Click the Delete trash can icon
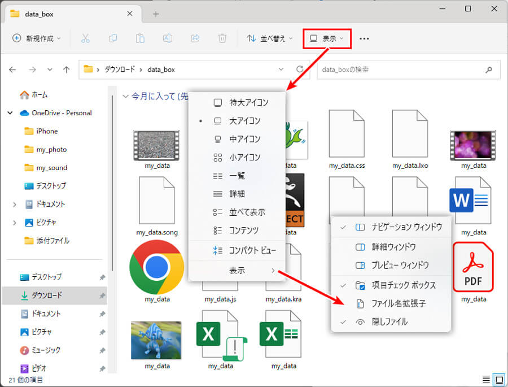The image size is (508, 387). click(x=222, y=38)
